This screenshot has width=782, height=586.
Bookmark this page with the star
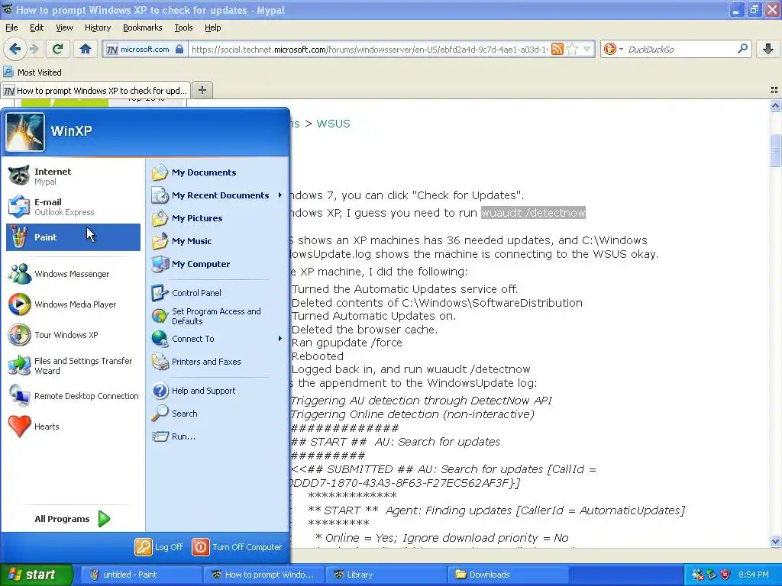click(x=573, y=49)
